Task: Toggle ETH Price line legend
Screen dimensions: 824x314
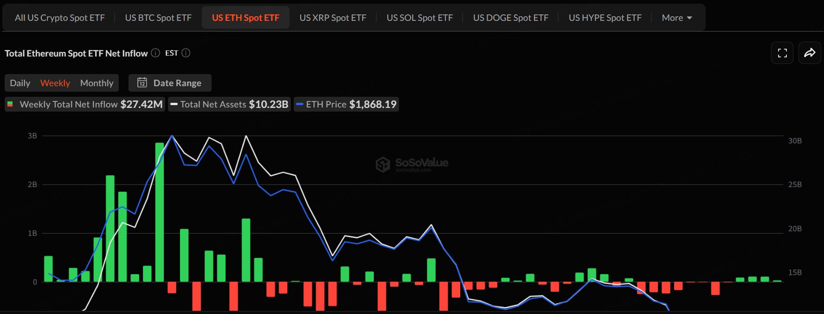Action: pos(346,104)
